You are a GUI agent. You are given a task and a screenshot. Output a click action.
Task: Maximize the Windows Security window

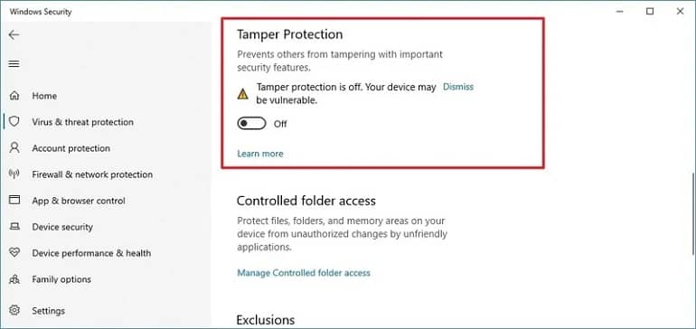pos(650,12)
